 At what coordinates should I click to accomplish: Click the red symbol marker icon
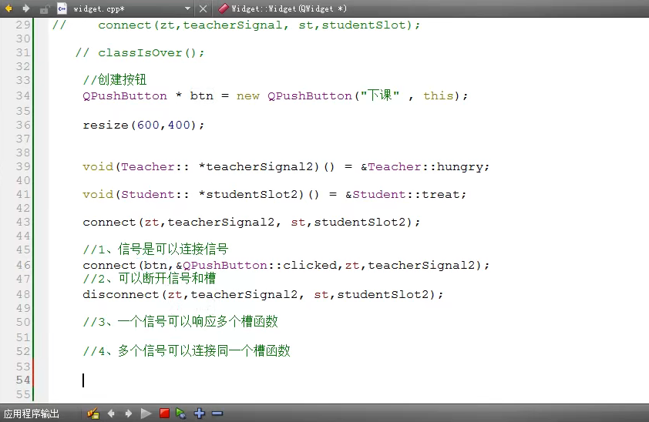click(224, 8)
